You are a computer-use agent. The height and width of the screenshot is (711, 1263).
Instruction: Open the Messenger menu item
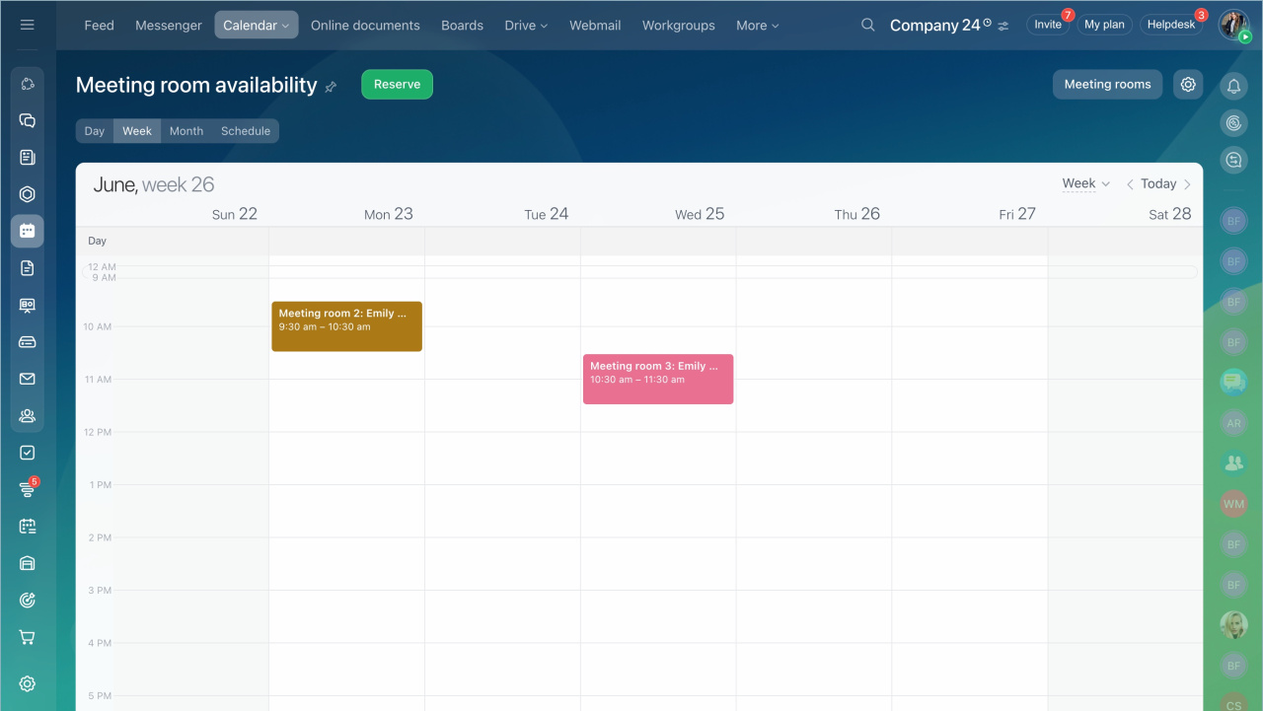click(169, 26)
